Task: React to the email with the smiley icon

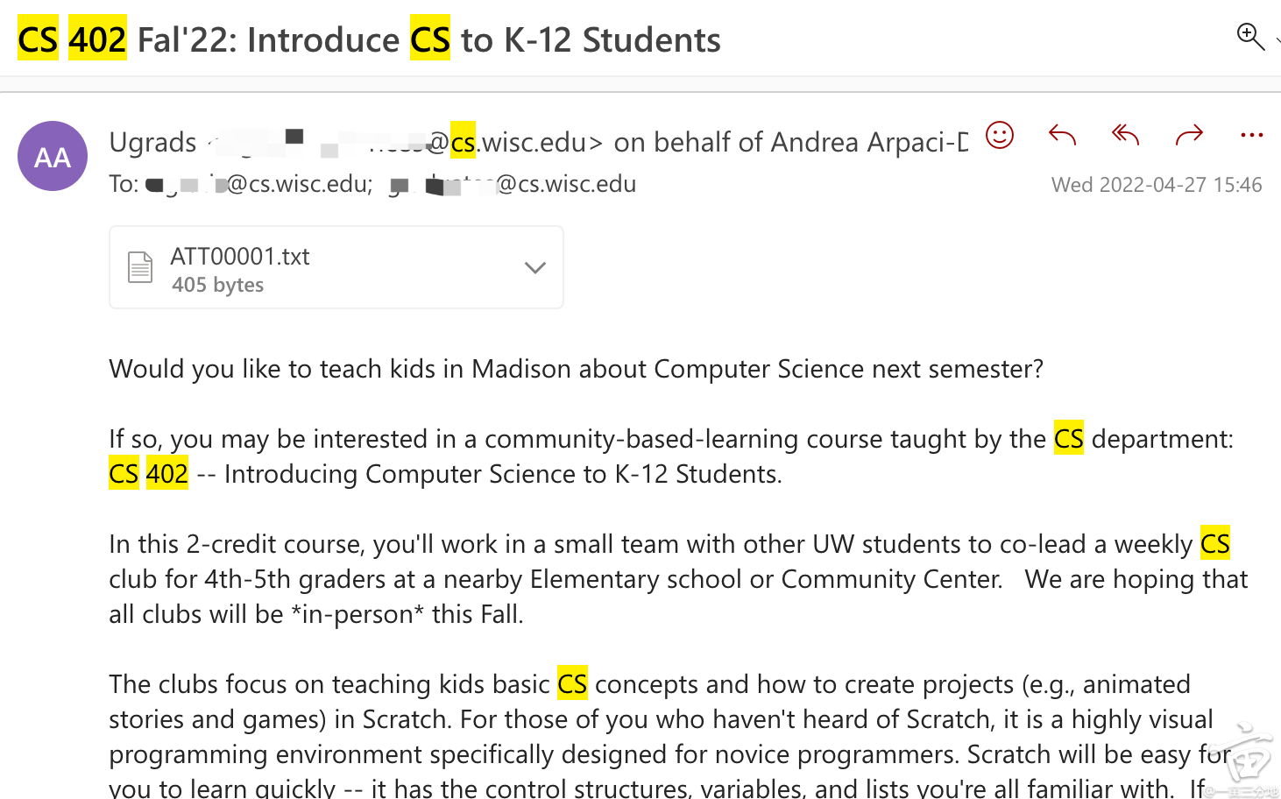Action: click(1000, 135)
